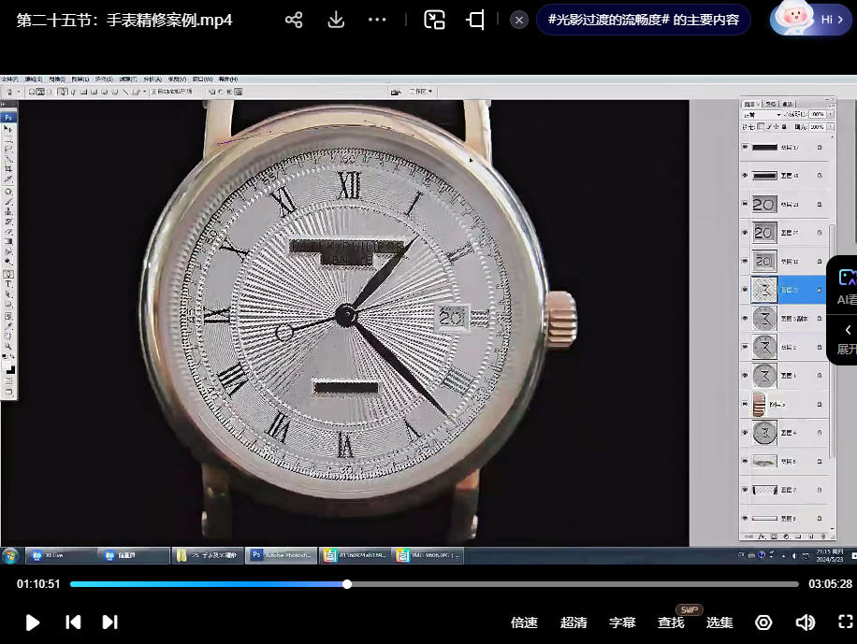Open the 字幕 subtitle menu

pyautogui.click(x=622, y=623)
